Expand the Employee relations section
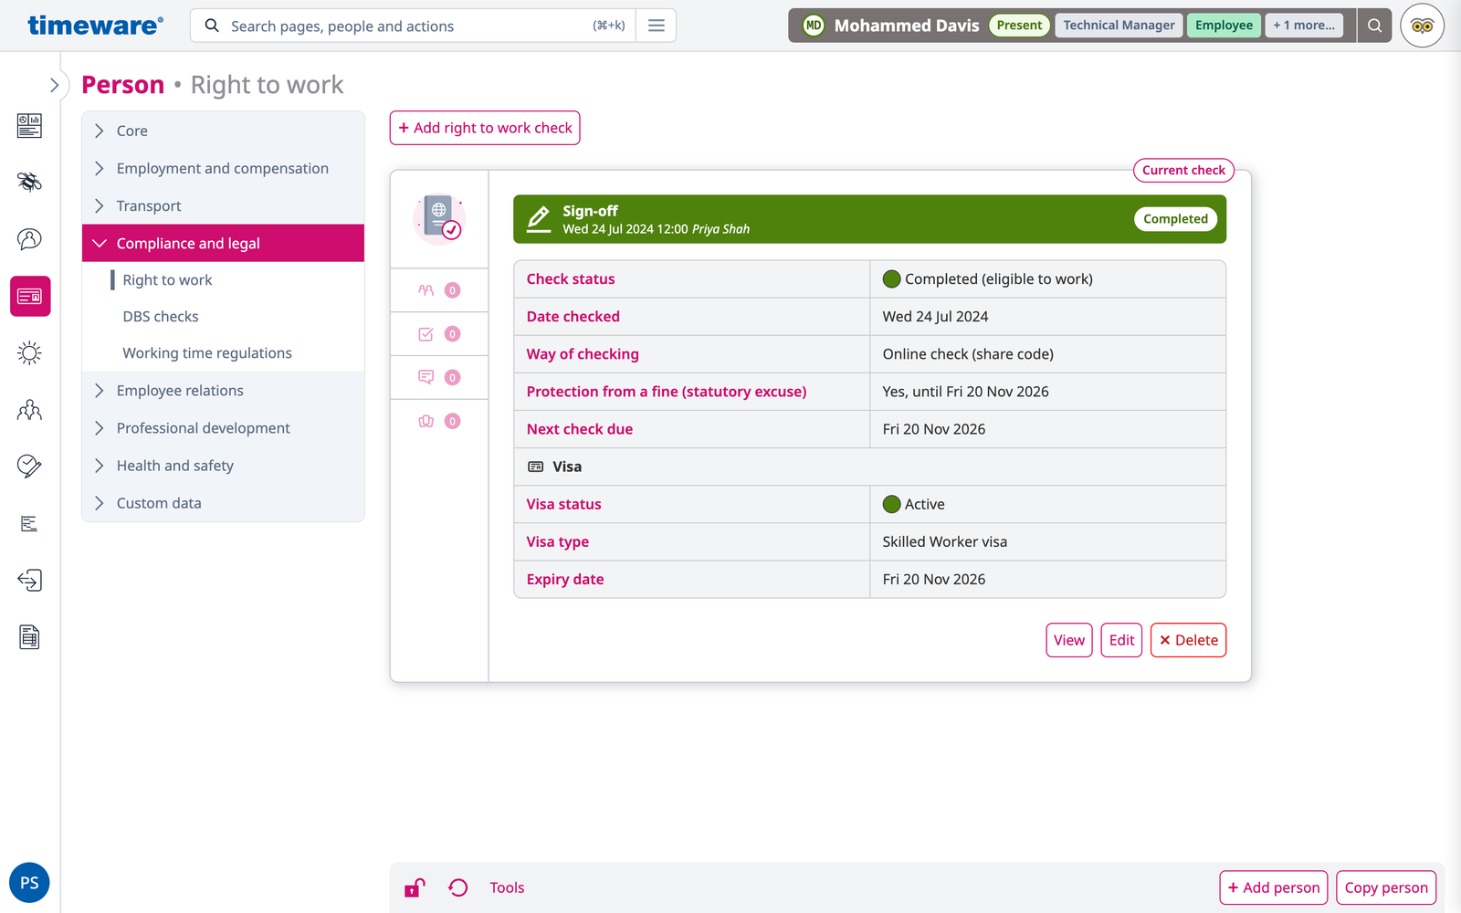 click(223, 391)
